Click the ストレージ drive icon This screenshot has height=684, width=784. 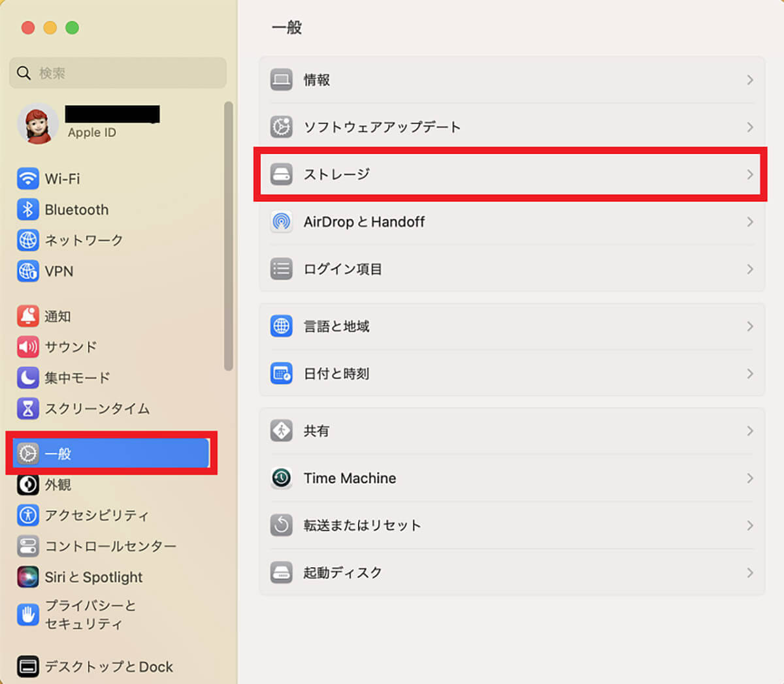tap(282, 174)
